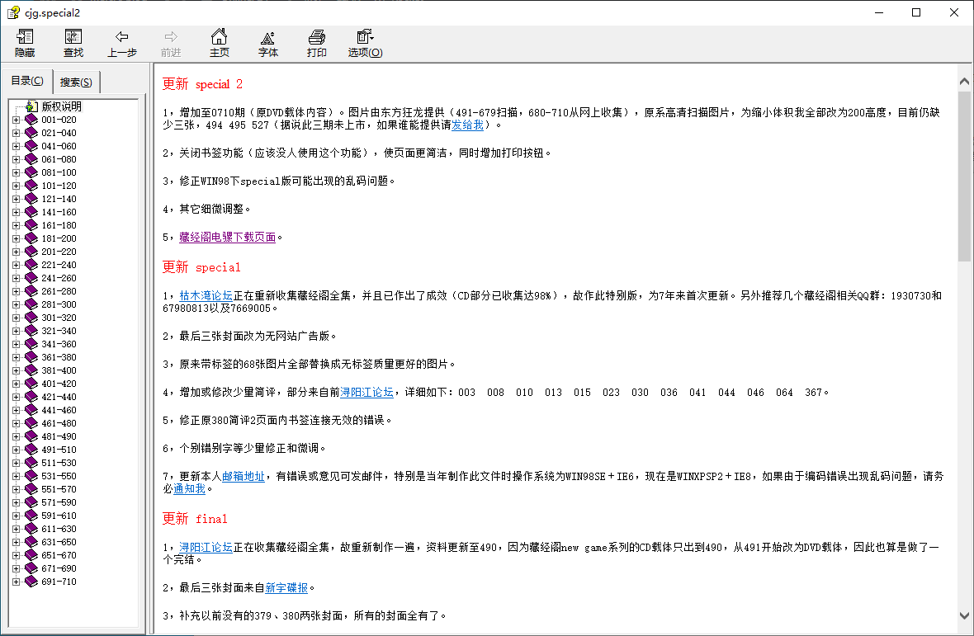The height and width of the screenshot is (636, 974).
Task: Switch to the 搜索(S) tab
Action: tap(76, 82)
